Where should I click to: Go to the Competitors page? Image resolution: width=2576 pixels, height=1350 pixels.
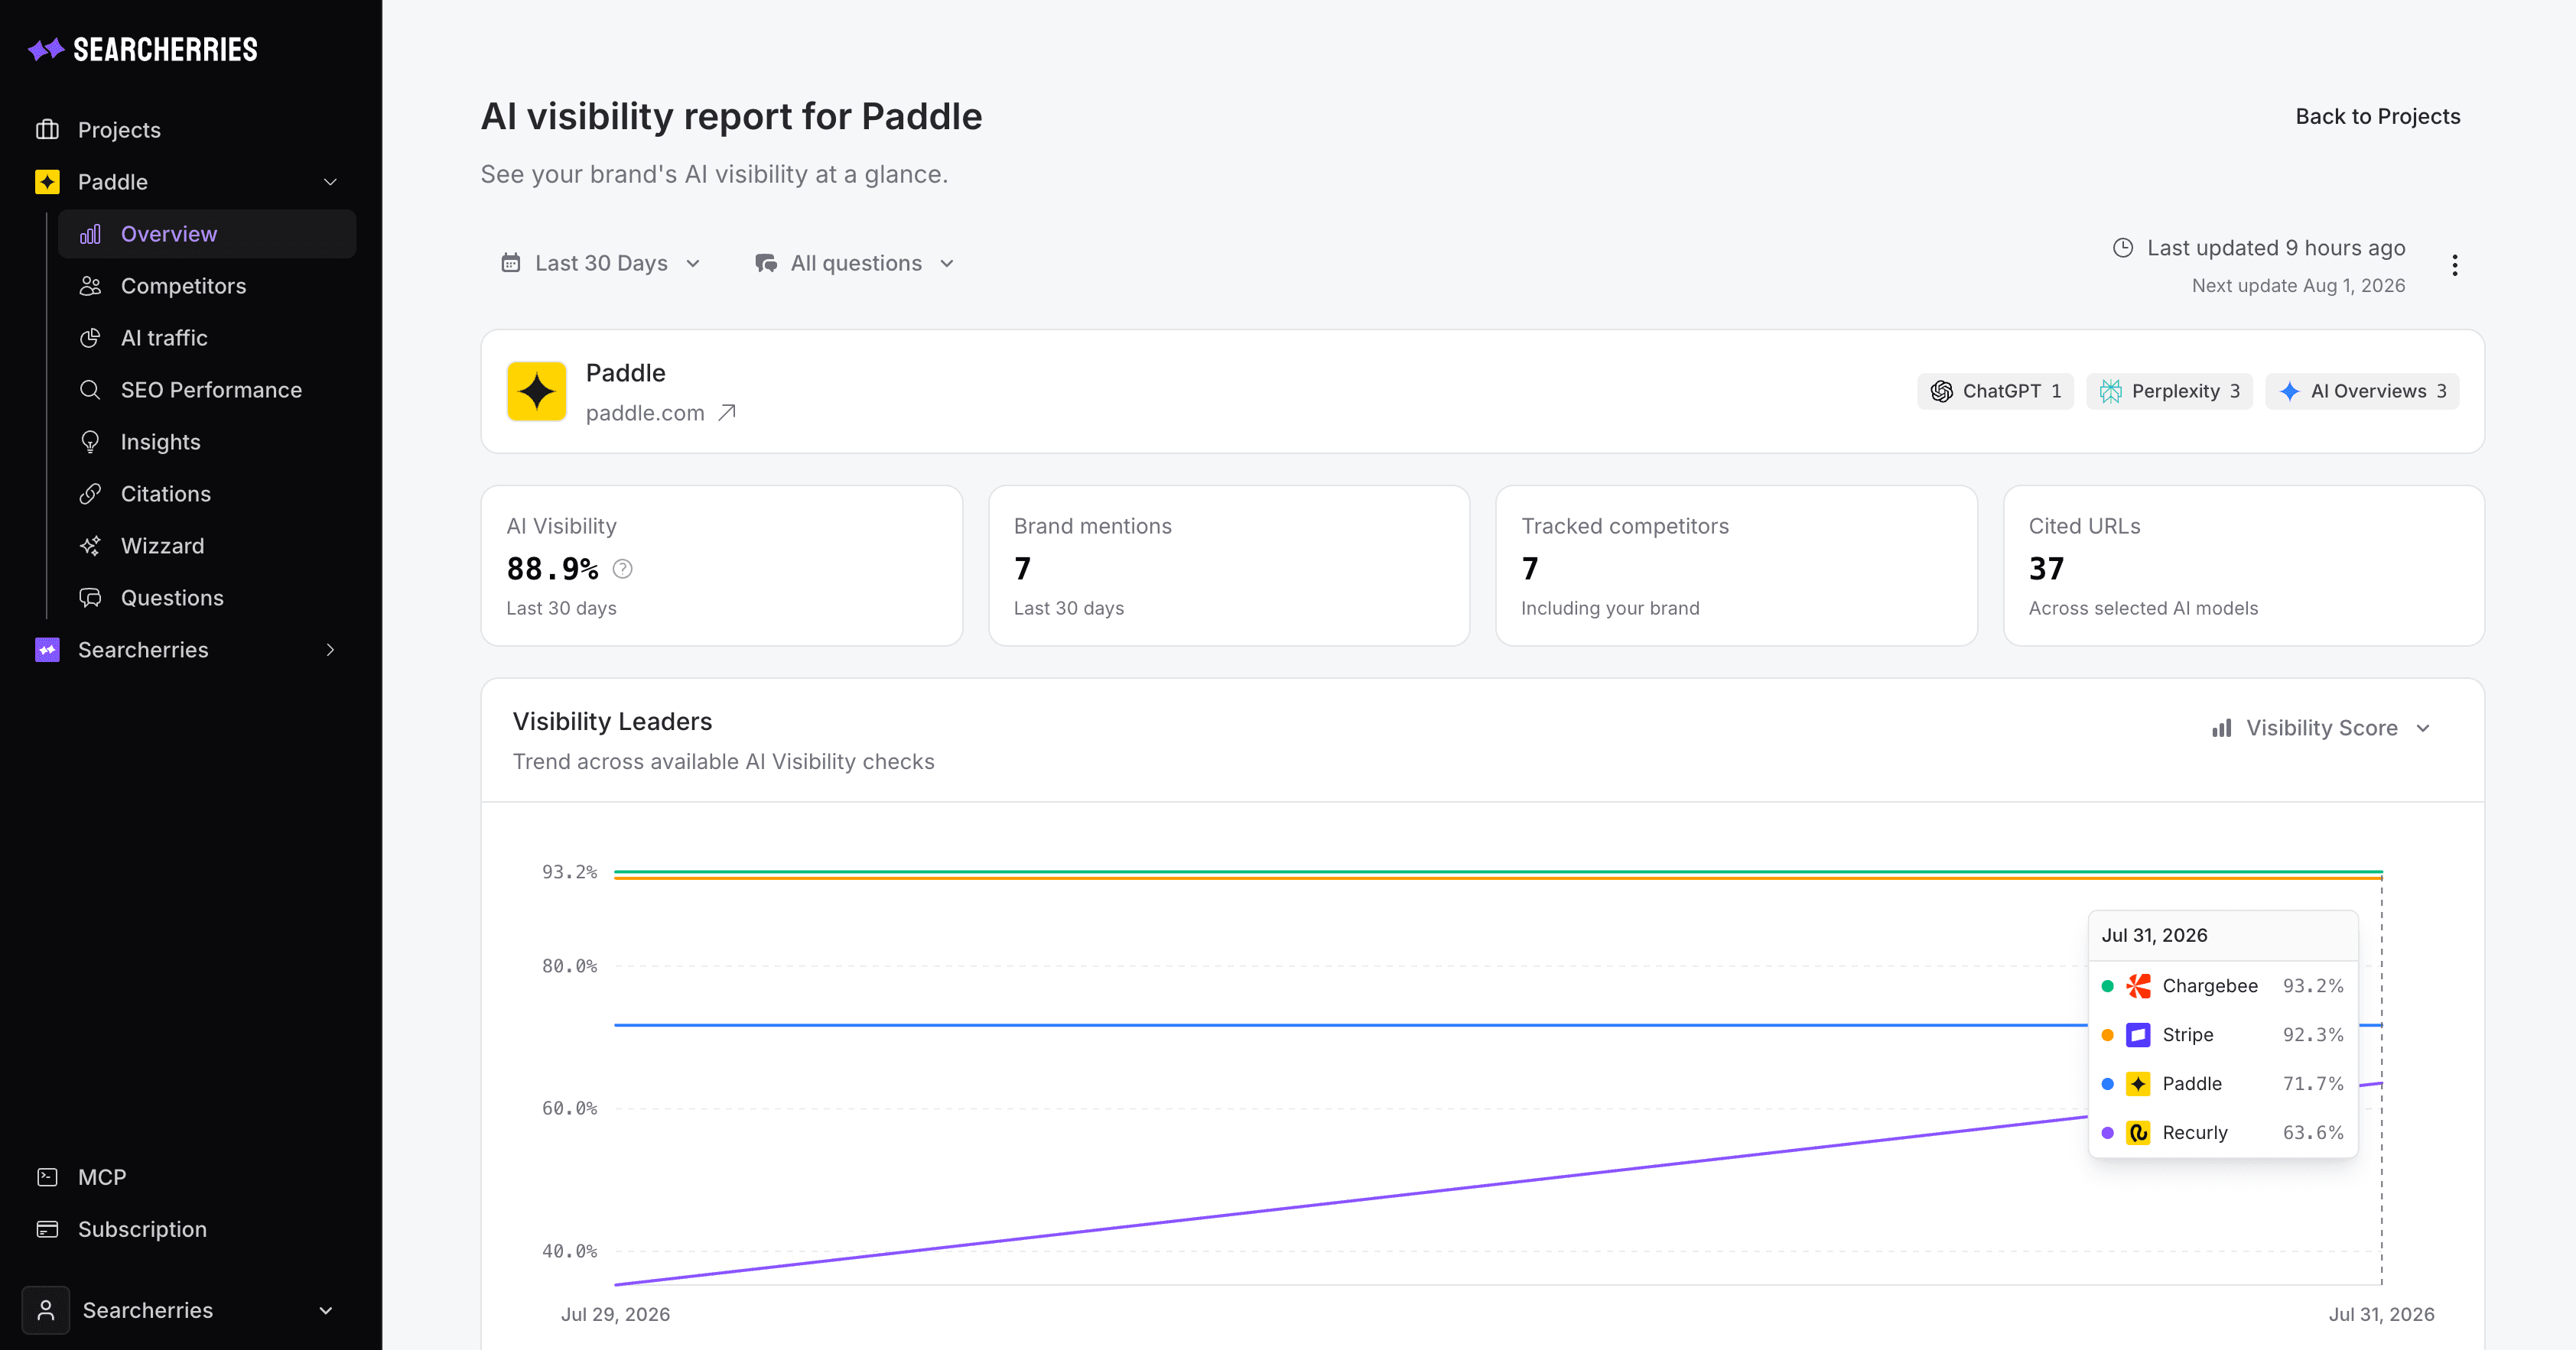(207, 286)
